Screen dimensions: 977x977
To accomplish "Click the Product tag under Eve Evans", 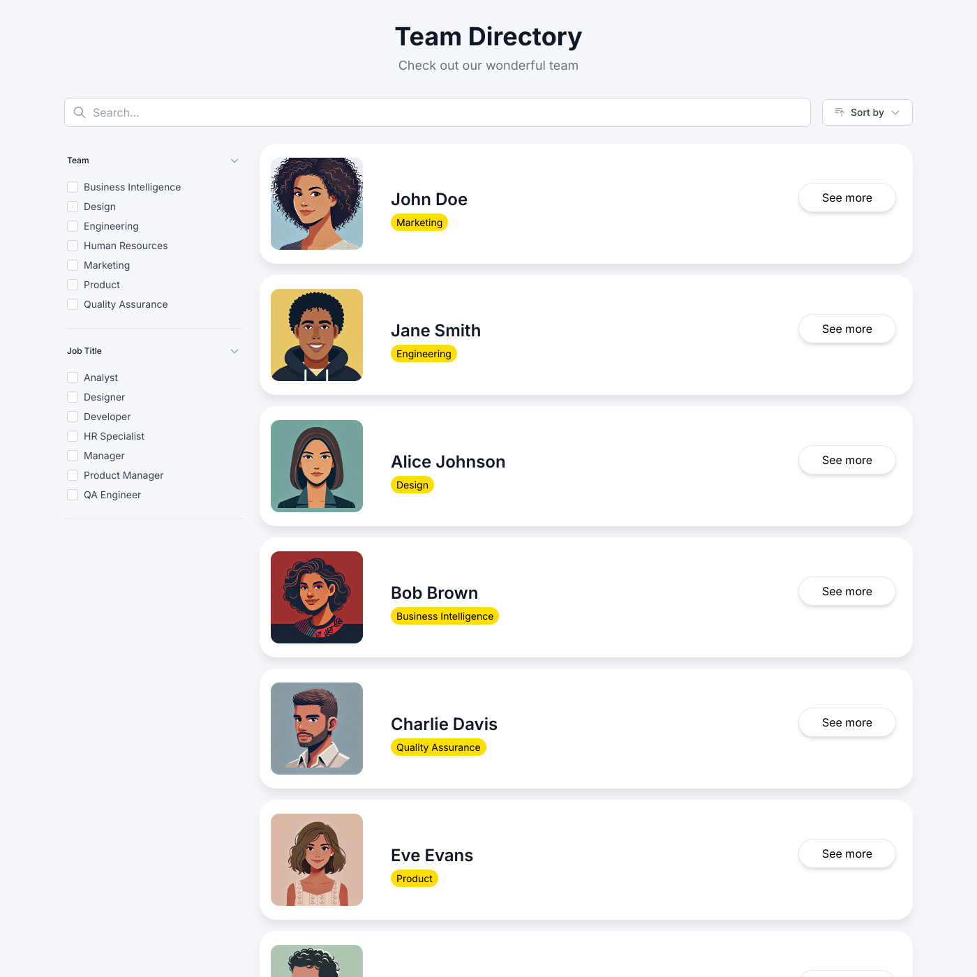I will click(x=414, y=879).
